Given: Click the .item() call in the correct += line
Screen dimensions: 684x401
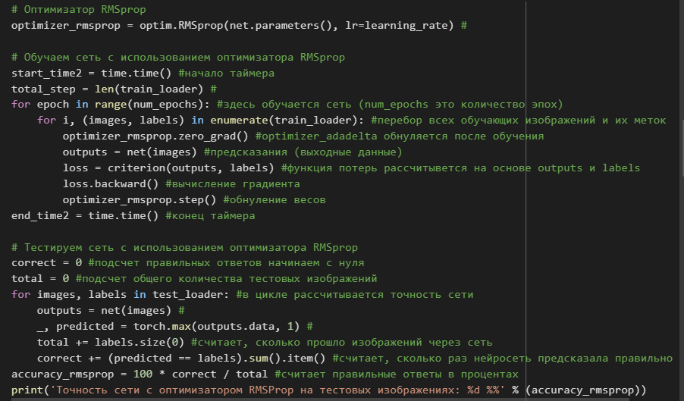Looking at the screenshot, I should click(303, 359).
